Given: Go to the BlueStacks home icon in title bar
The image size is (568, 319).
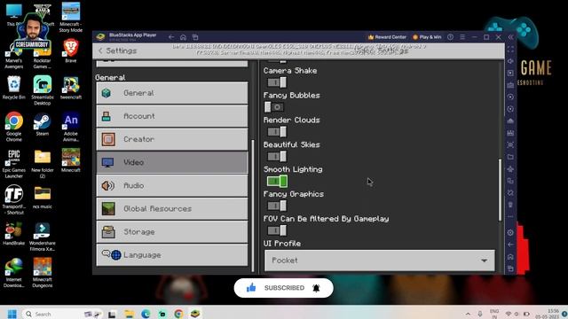Looking at the screenshot, I should [183, 37].
